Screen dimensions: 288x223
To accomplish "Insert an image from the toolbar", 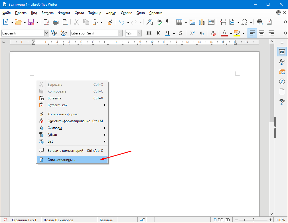I will [192, 22].
